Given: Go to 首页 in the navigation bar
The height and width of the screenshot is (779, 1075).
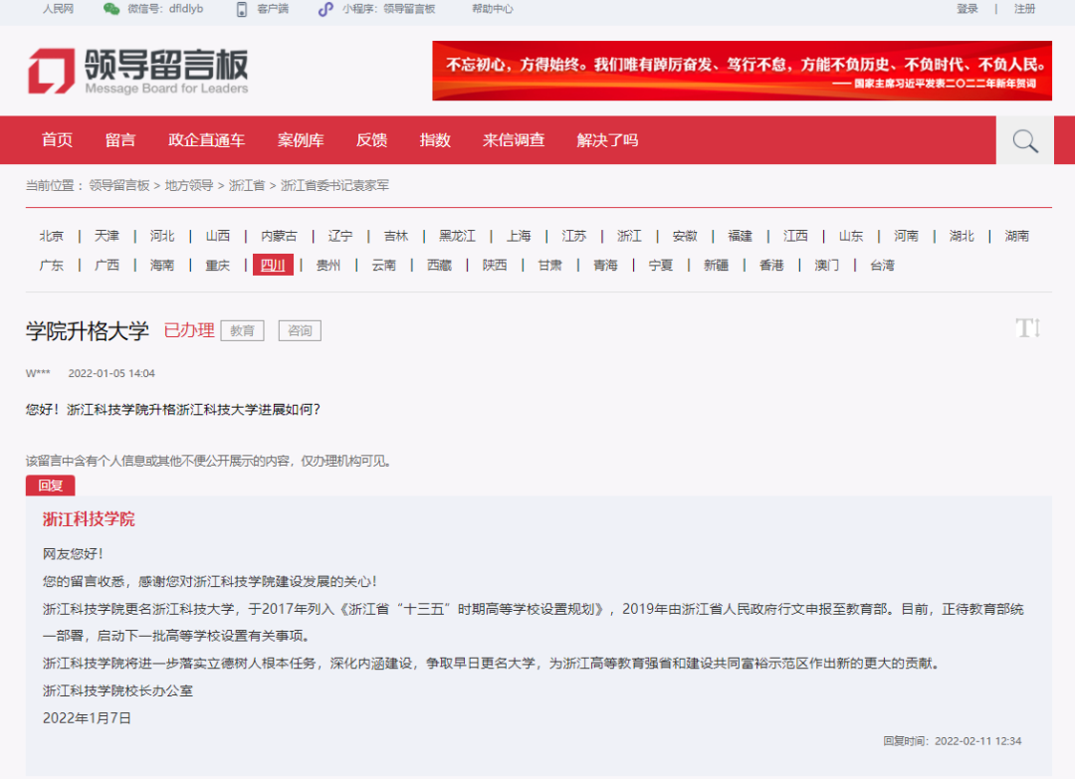Looking at the screenshot, I should [x=56, y=140].
